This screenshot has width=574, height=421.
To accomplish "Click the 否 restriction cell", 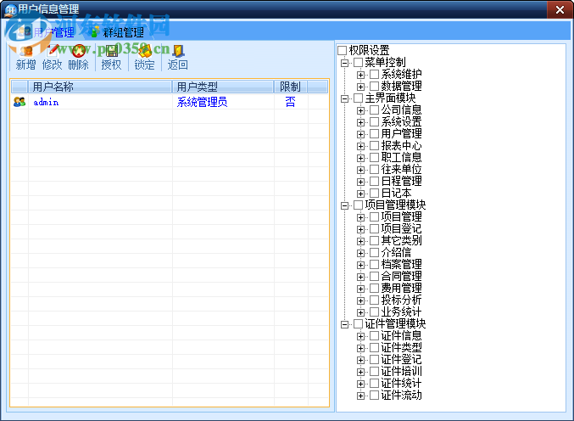I will [x=290, y=102].
